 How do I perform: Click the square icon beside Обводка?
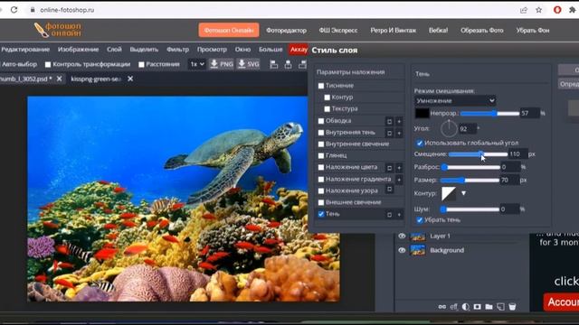pyautogui.click(x=389, y=121)
